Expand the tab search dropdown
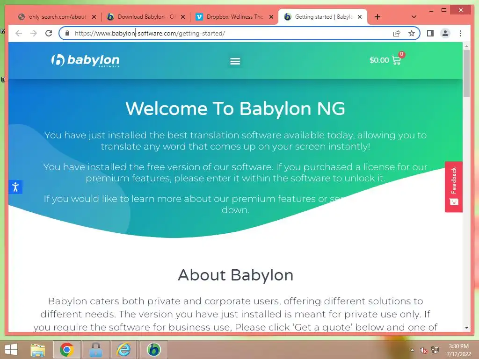This screenshot has width=479, height=359. click(x=414, y=17)
